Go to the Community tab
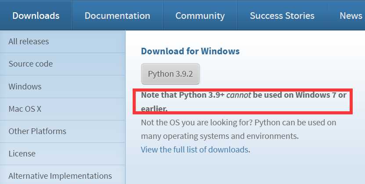365x184 pixels. [200, 16]
